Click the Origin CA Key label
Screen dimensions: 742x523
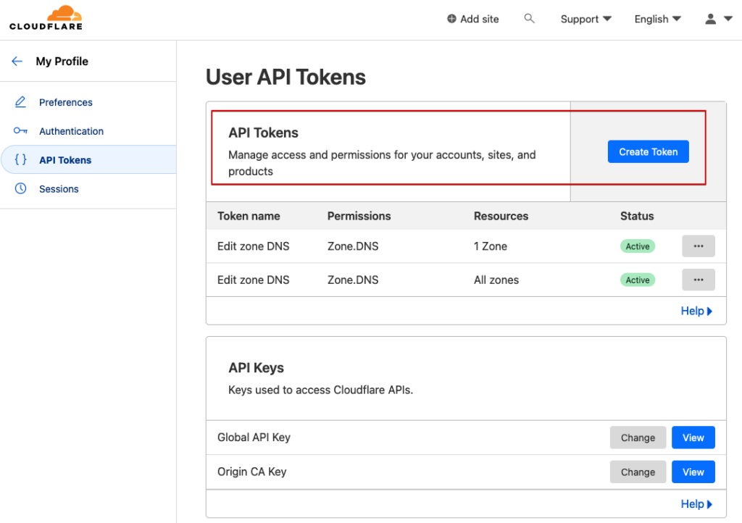coord(251,472)
